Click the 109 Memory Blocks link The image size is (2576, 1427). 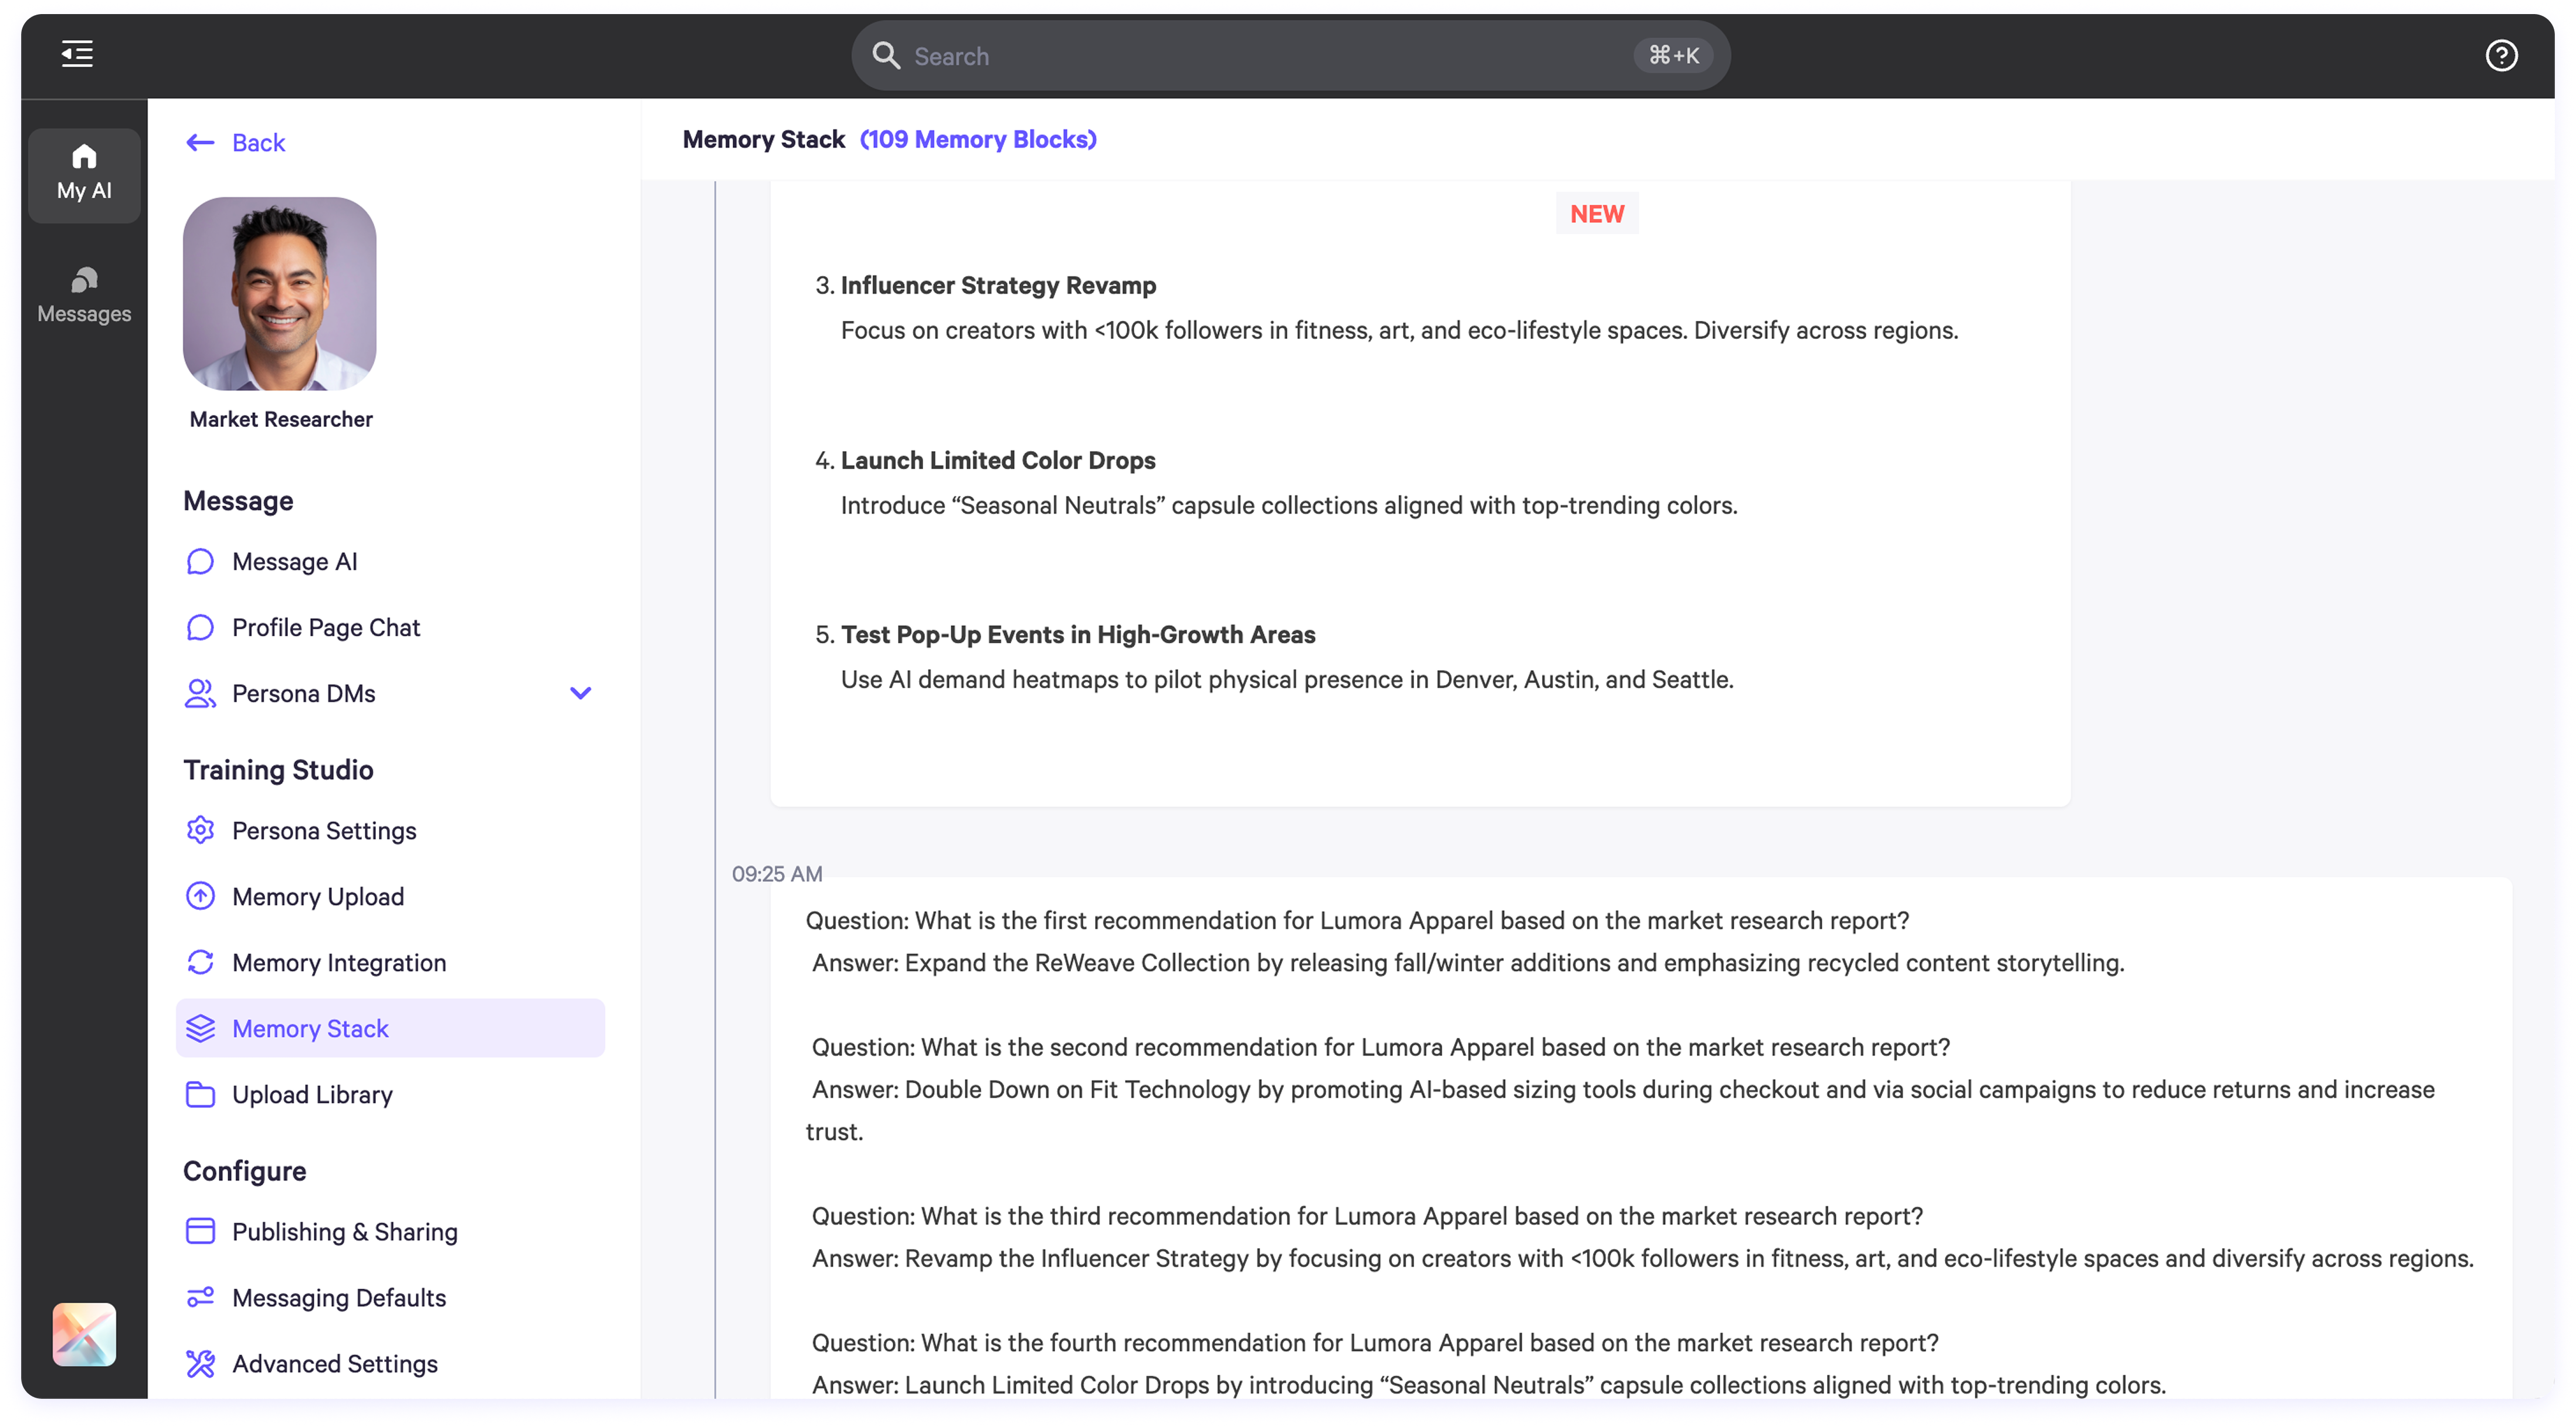pos(977,140)
